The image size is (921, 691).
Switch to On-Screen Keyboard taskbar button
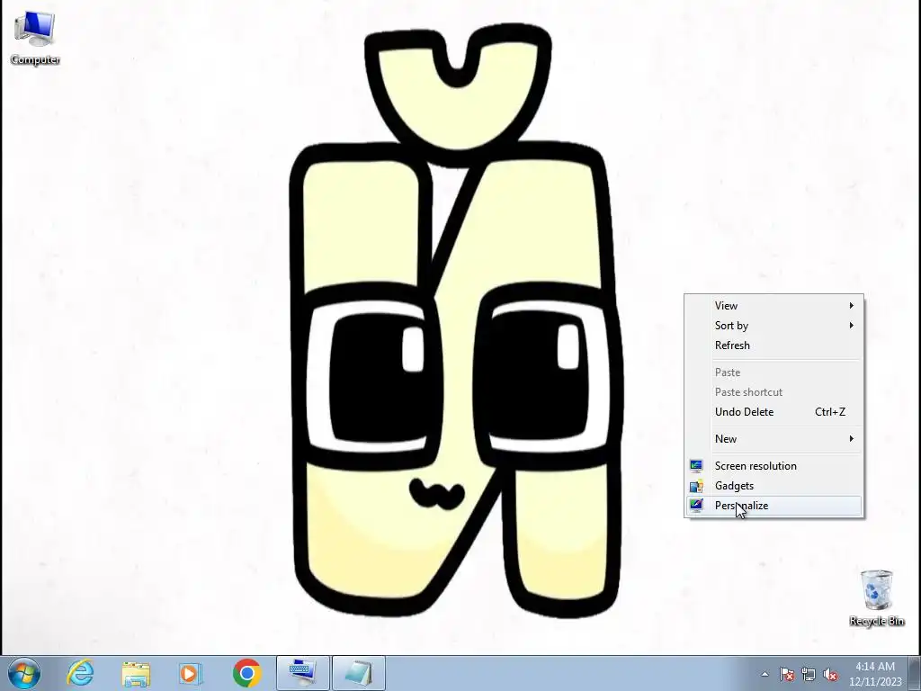click(x=303, y=673)
